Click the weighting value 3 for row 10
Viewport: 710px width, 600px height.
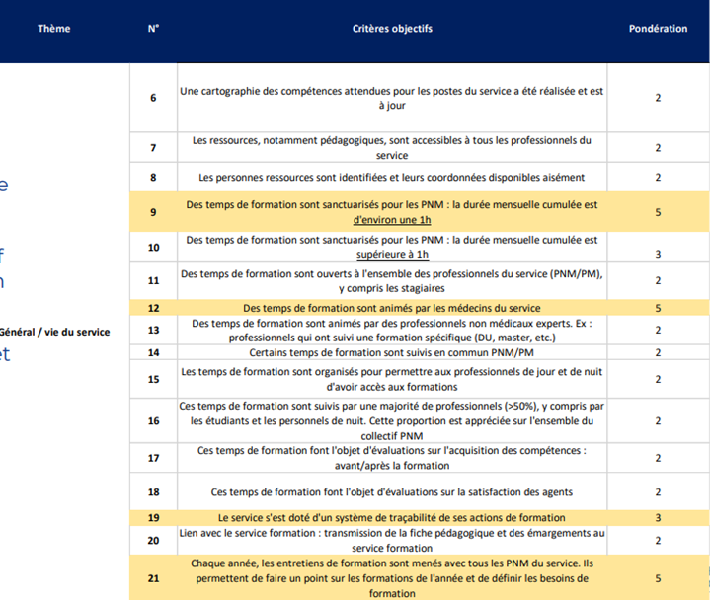(x=658, y=253)
